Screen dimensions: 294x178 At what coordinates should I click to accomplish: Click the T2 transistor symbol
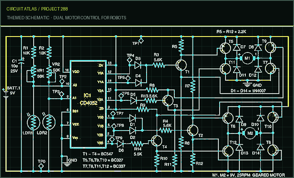[192, 130]
